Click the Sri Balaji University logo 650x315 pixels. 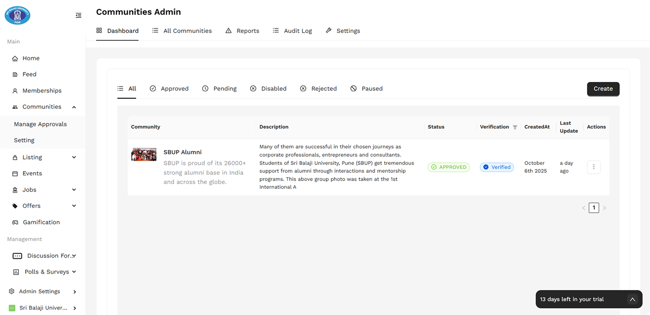[18, 15]
